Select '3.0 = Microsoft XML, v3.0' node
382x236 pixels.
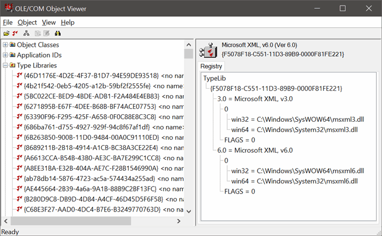(255, 99)
